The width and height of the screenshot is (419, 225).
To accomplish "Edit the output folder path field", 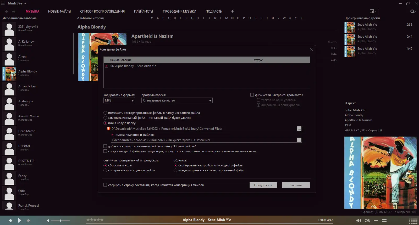I will point(204,129).
